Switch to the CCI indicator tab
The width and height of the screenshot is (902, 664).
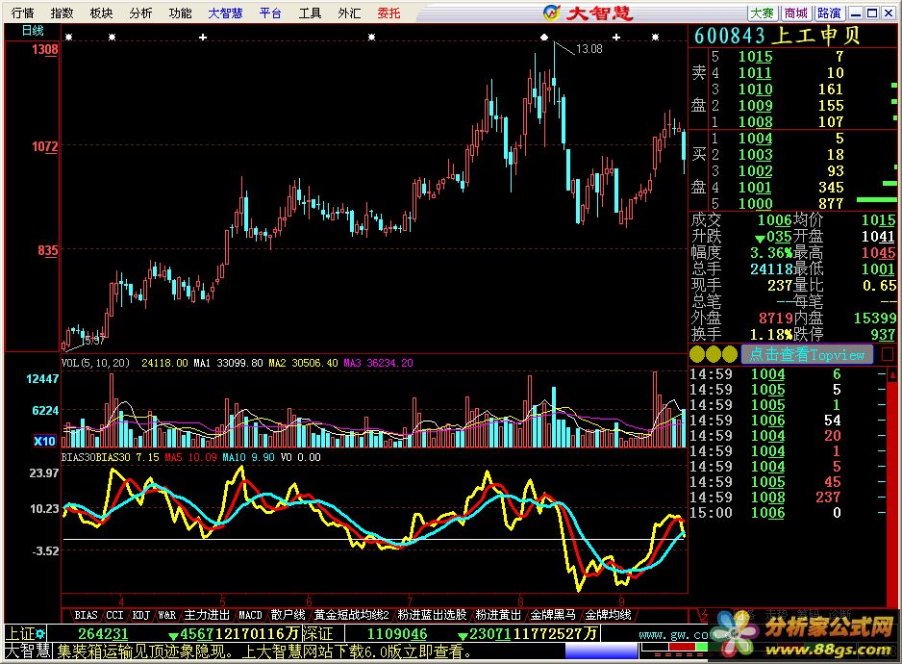(x=114, y=615)
